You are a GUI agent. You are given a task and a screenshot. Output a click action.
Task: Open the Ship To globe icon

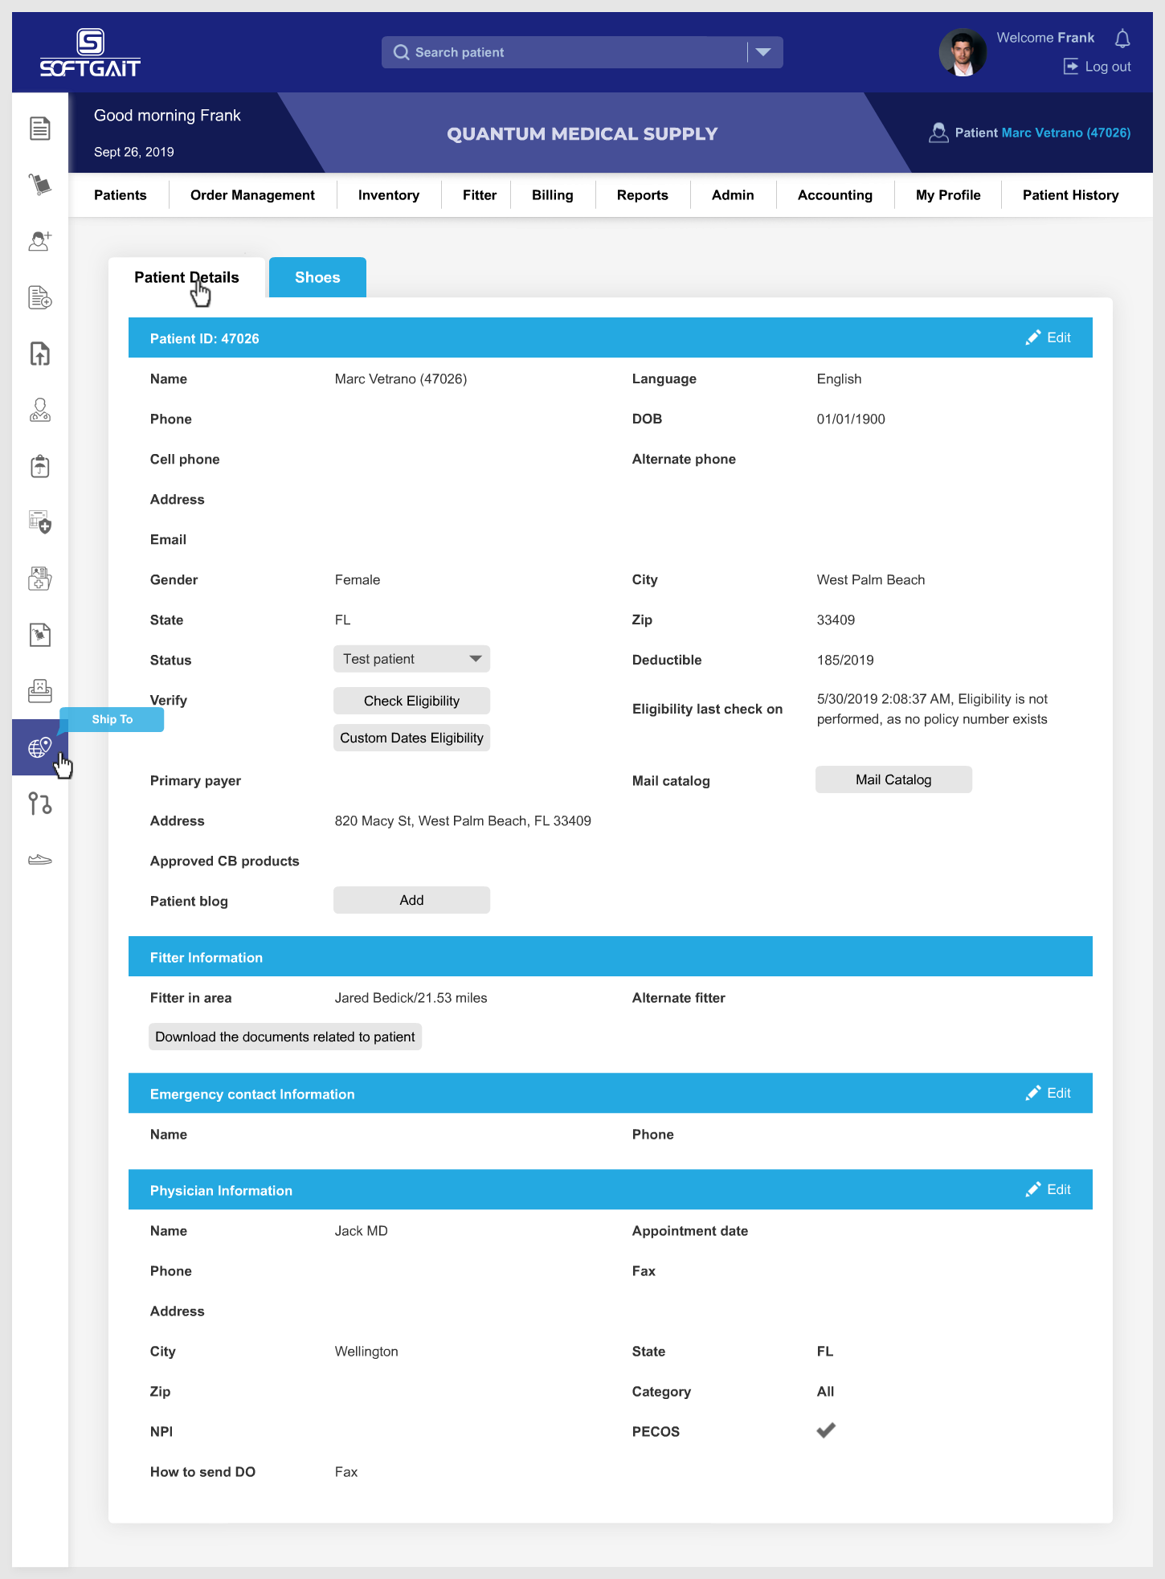[x=40, y=747]
